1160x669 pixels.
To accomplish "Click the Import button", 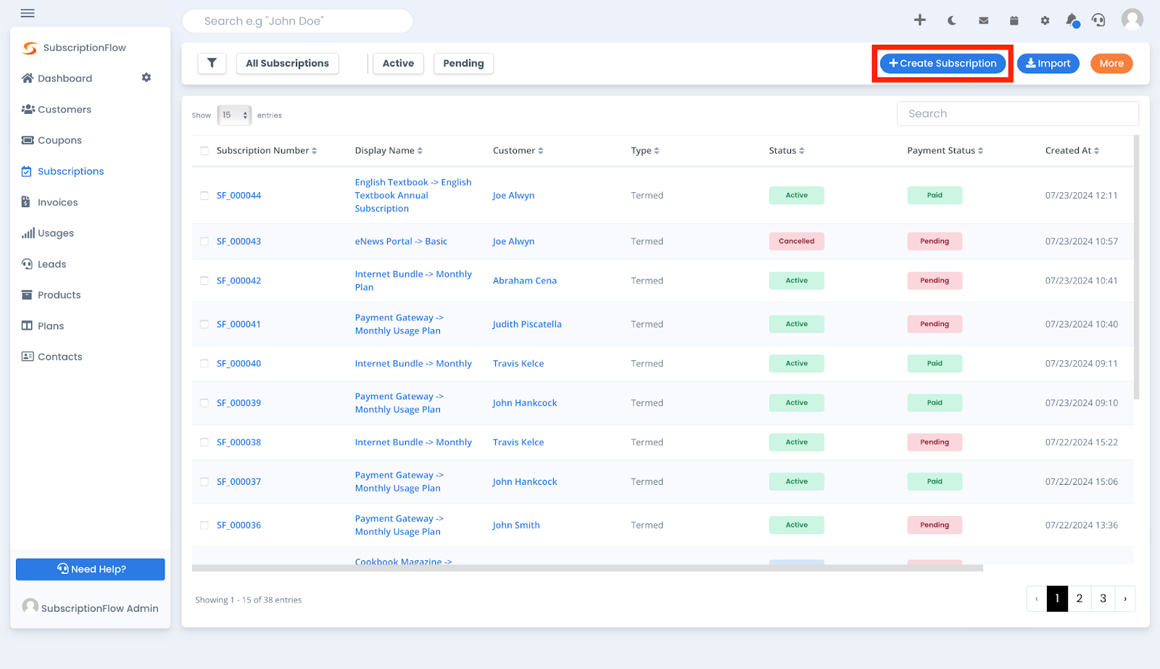I will [1048, 63].
